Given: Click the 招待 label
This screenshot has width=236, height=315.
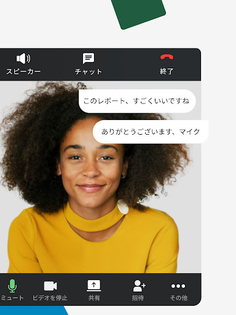Looking at the screenshot, I should click(x=138, y=298).
